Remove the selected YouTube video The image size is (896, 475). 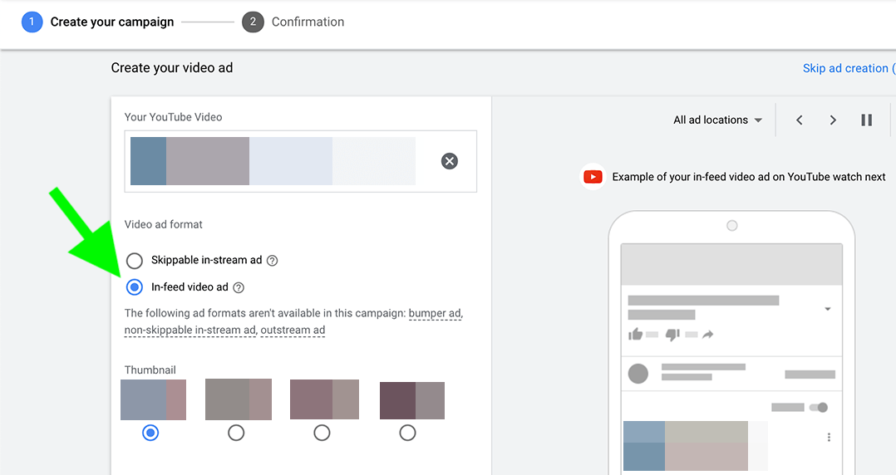[x=450, y=161]
